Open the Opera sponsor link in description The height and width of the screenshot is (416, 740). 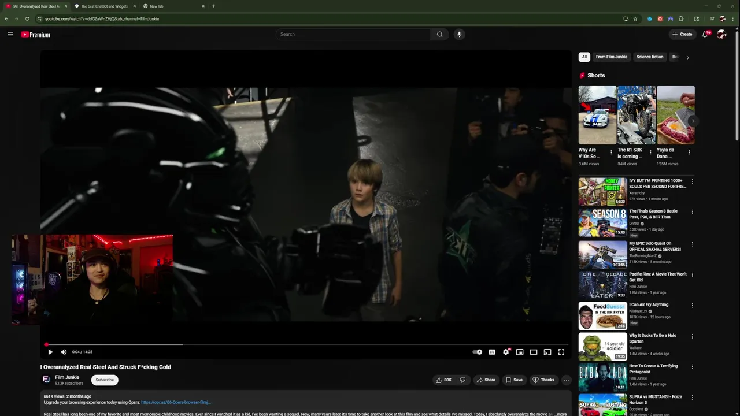point(176,402)
